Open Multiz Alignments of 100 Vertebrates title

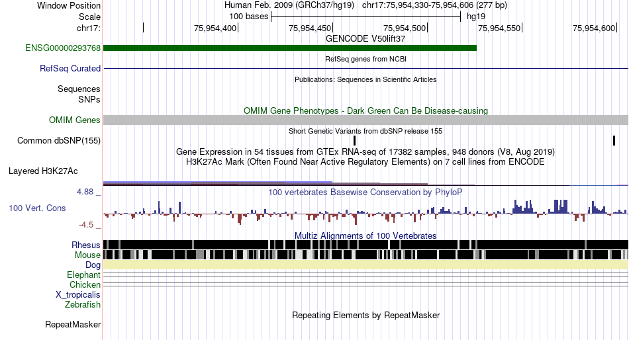point(365,235)
